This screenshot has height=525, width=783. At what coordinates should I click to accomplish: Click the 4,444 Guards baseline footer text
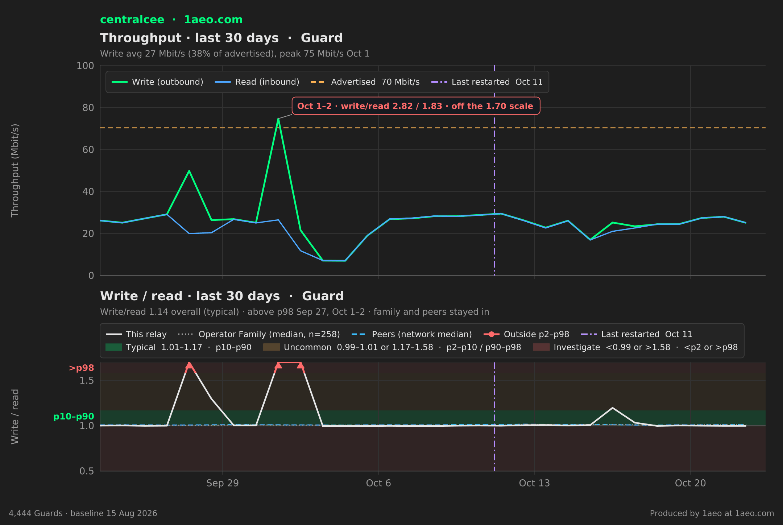tap(83, 513)
